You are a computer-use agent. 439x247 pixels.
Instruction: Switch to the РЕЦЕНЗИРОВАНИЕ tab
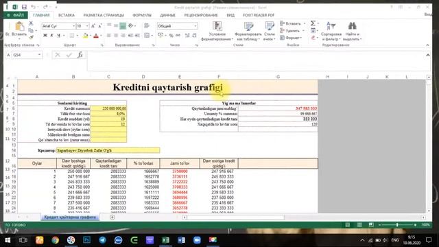[201, 15]
